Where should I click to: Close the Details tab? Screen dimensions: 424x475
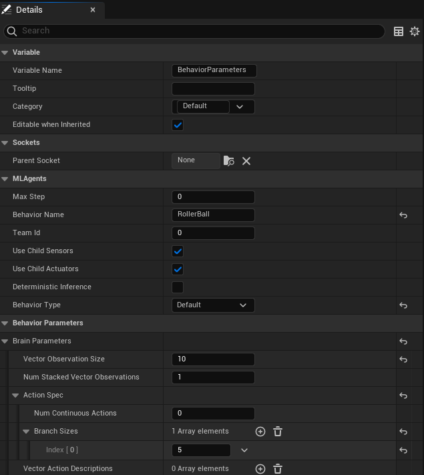tap(93, 10)
